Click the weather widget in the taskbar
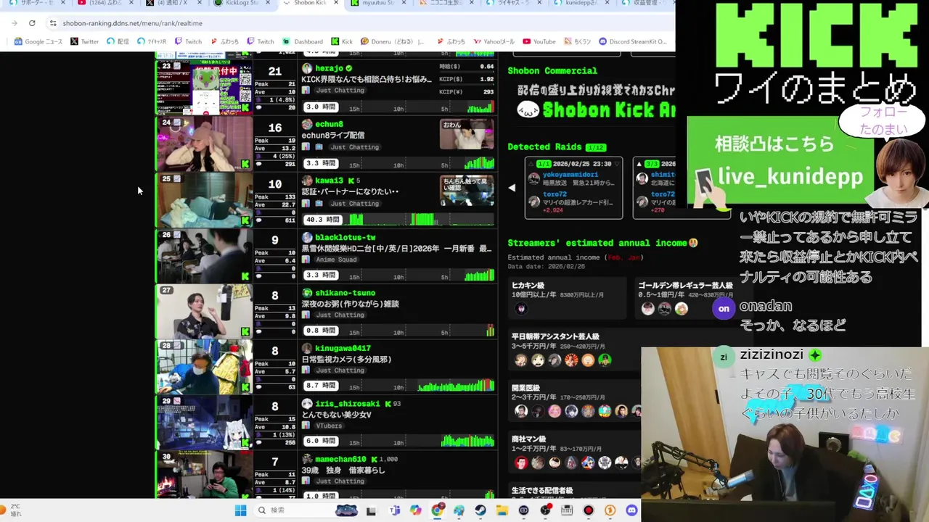The width and height of the screenshot is (929, 522). click(x=13, y=510)
